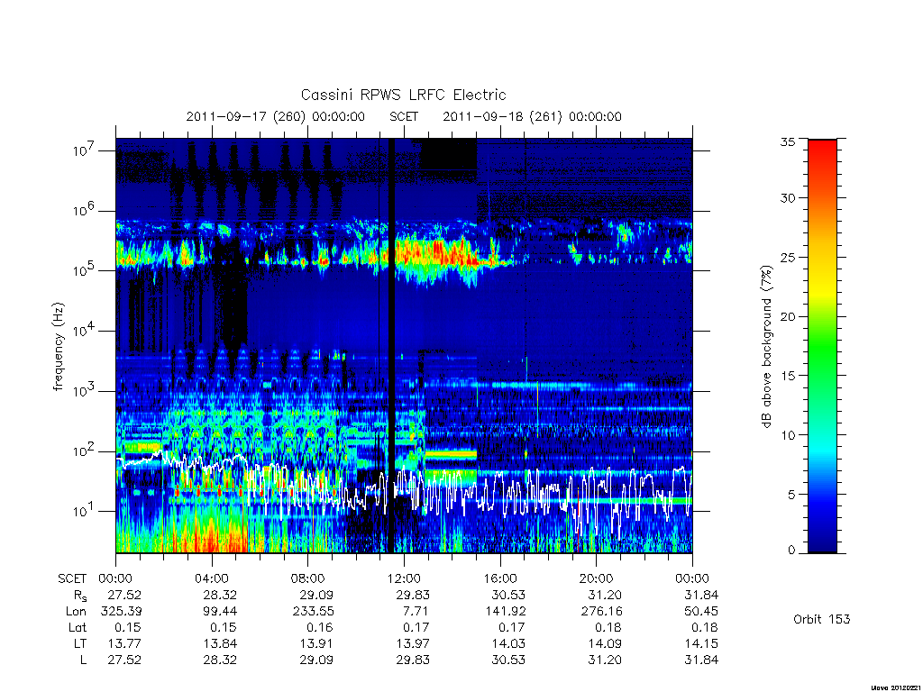The height and width of the screenshot is (692, 923).
Task: Click the 0 value on color scale
Action: click(791, 551)
